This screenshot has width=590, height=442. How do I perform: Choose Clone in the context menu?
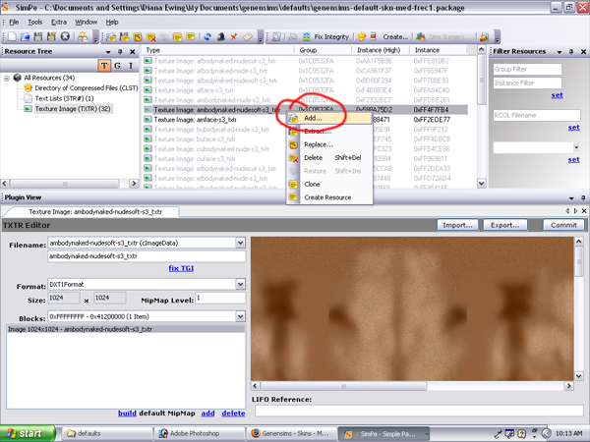[x=329, y=185]
